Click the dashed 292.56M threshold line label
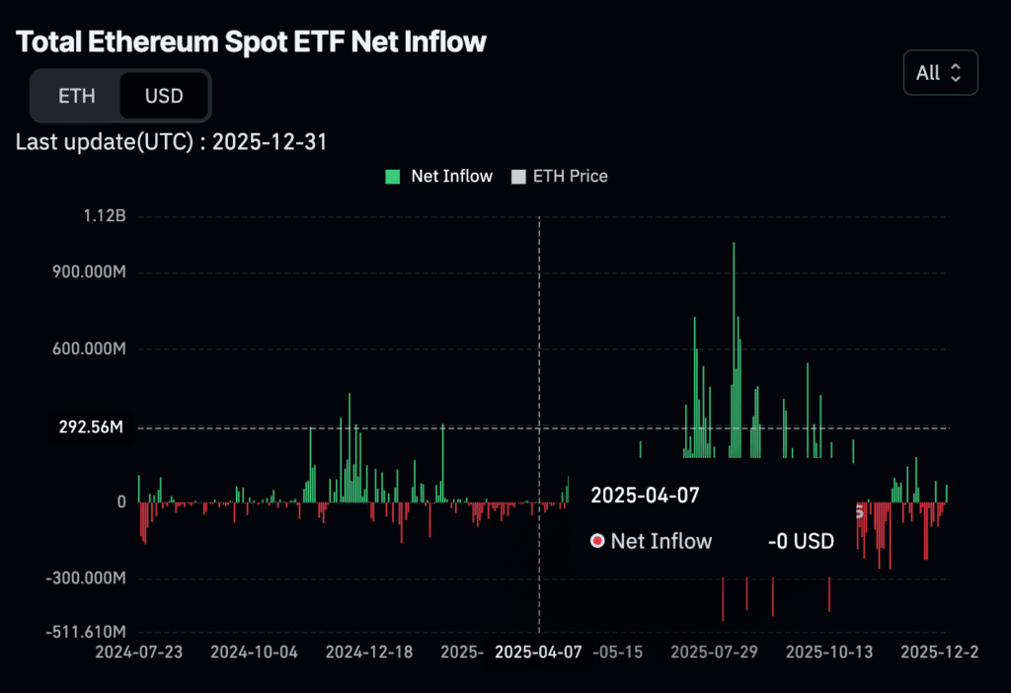Image resolution: width=1011 pixels, height=693 pixels. pos(90,427)
